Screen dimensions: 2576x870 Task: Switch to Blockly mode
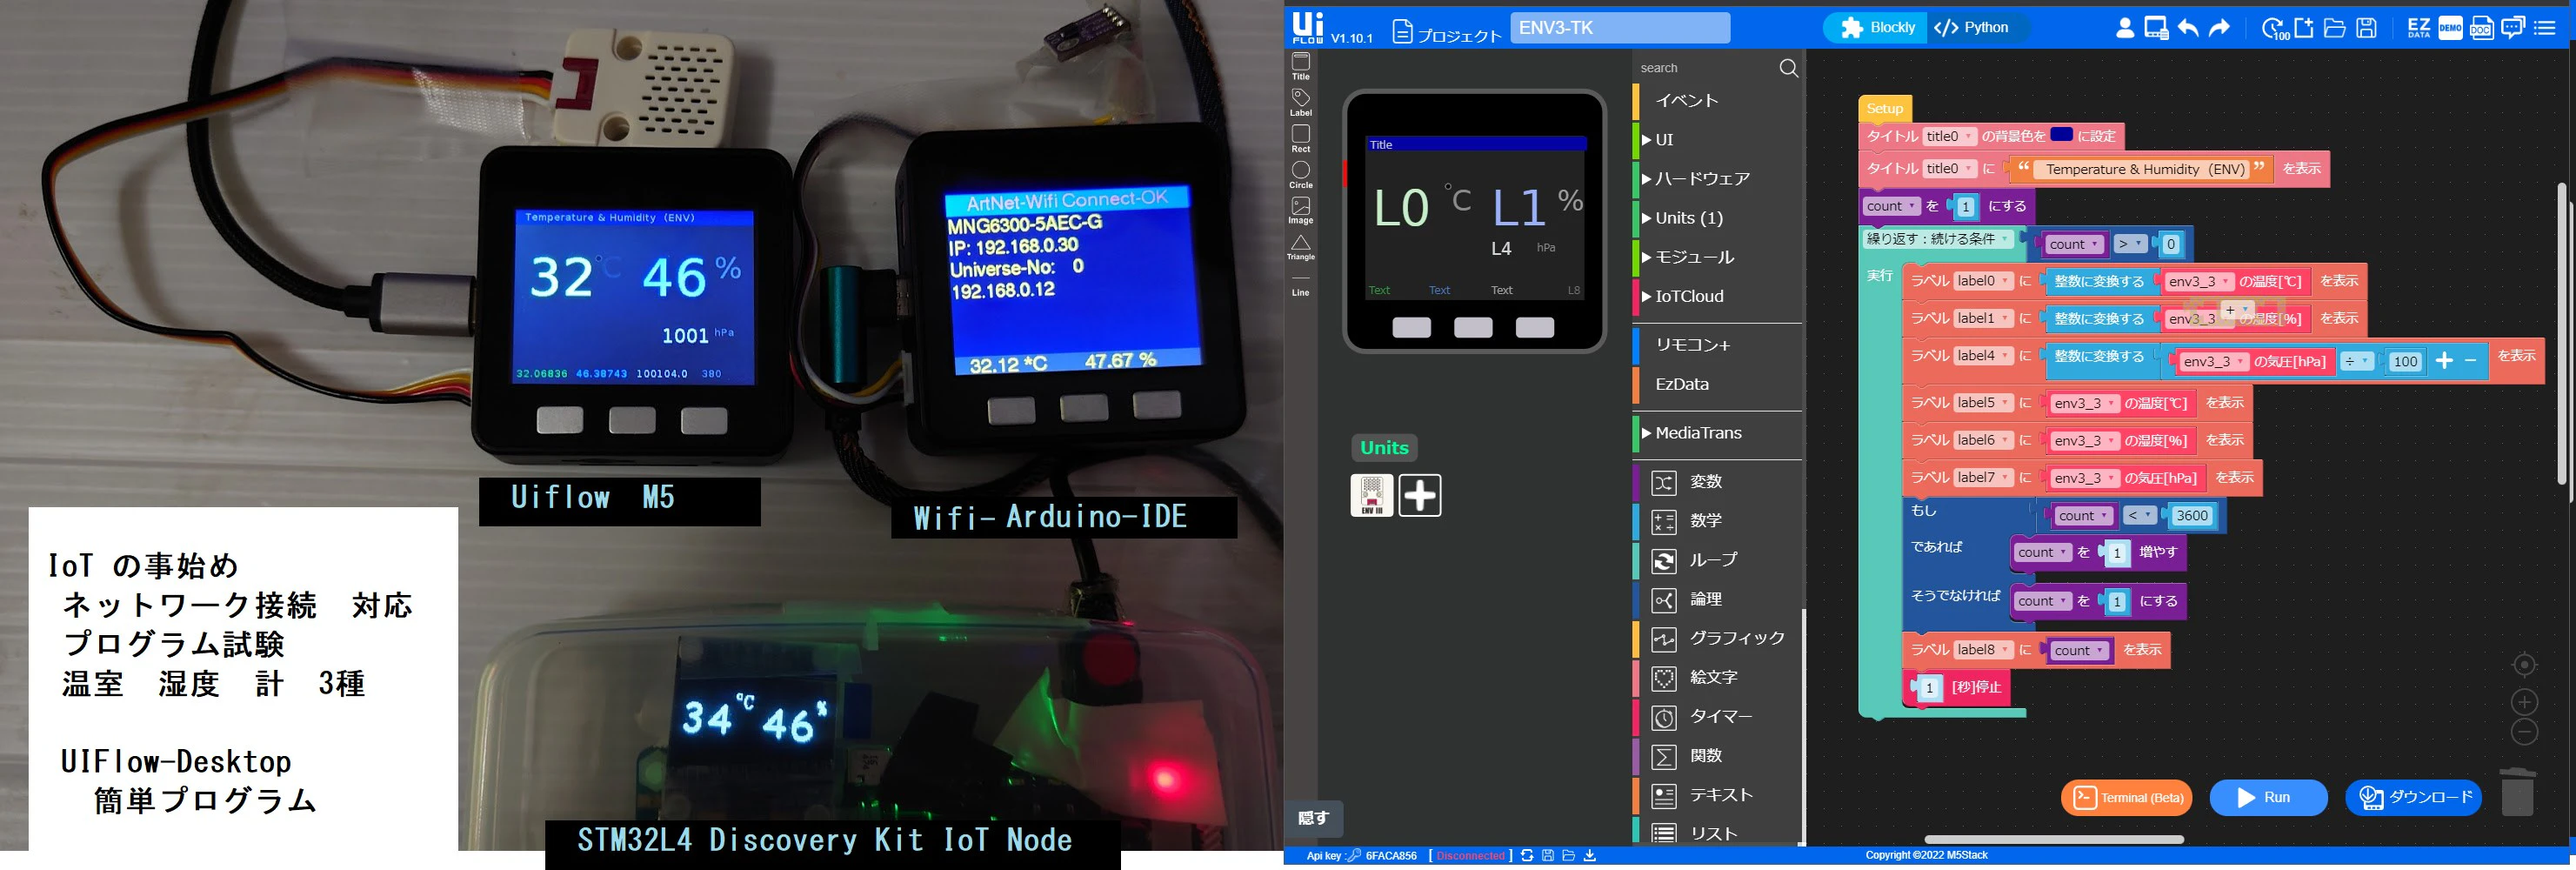(x=1877, y=28)
